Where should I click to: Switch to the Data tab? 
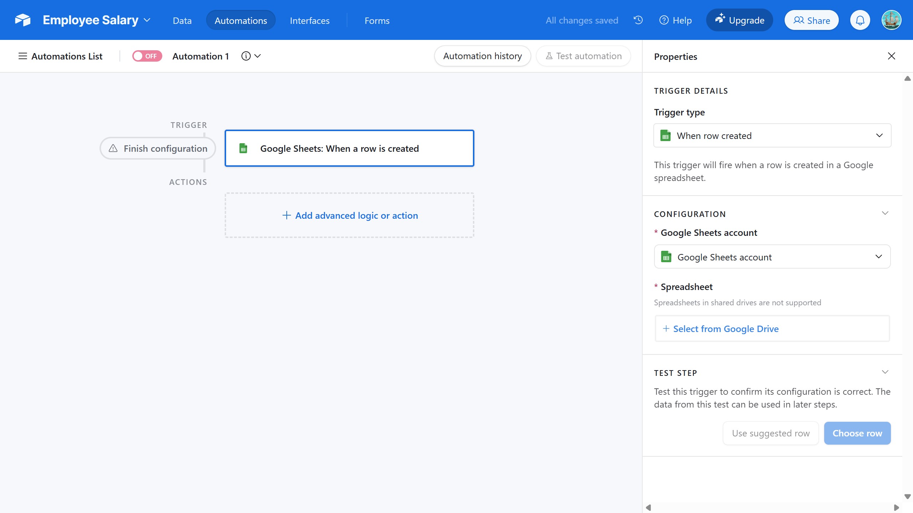[x=182, y=21]
